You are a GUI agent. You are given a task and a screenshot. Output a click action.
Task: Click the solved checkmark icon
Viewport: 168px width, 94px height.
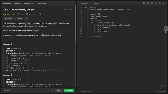[13, 14]
